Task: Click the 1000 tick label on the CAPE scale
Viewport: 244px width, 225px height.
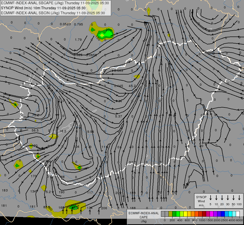Action: (202, 220)
